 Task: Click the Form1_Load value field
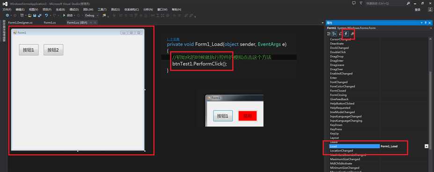(402, 146)
